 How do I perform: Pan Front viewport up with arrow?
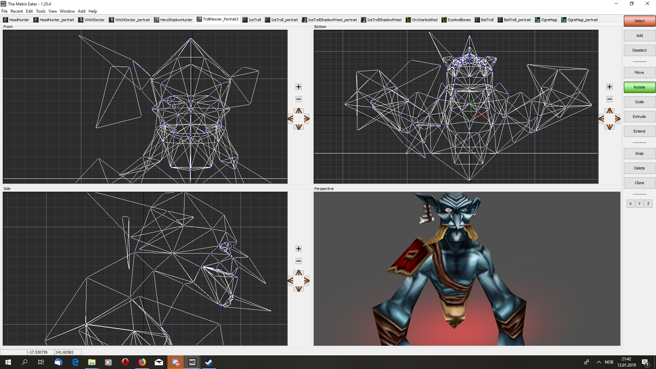click(x=299, y=111)
